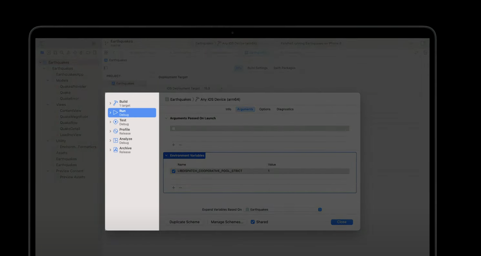
Task: Open Expand Variables Based On dropdown
Action: (x=283, y=210)
